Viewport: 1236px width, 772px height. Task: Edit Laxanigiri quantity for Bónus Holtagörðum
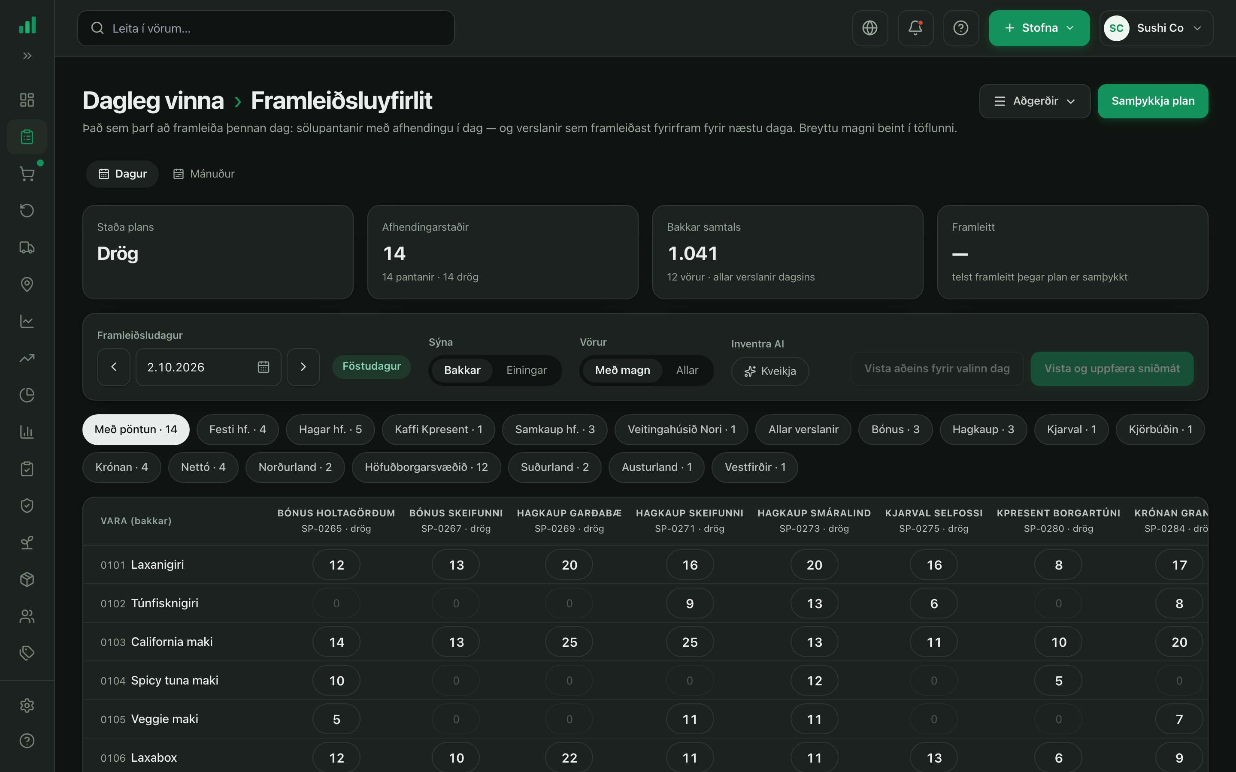pyautogui.click(x=336, y=565)
